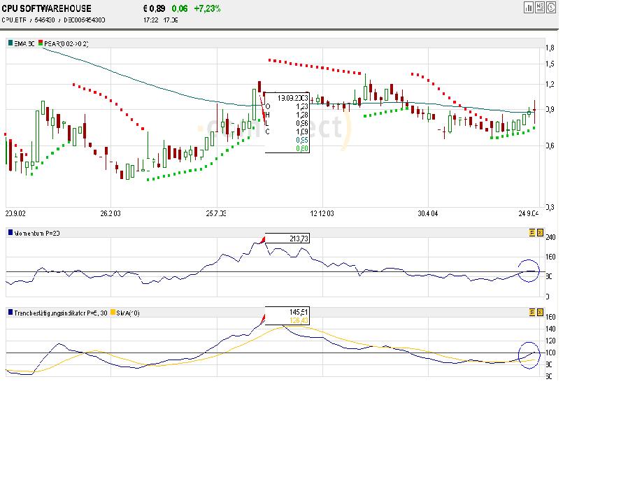The width and height of the screenshot is (628, 484).
Task: Click the 1,5 price axis label
Action: tap(550, 64)
